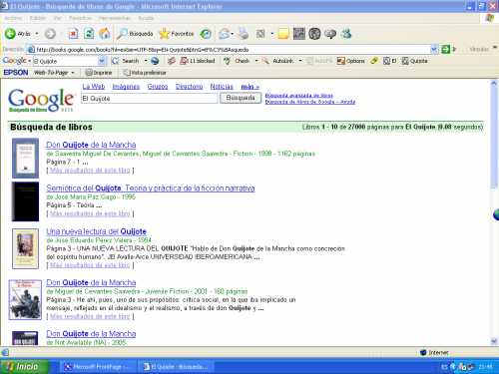Open the speech bubble Discuss icon

[x=330, y=34]
